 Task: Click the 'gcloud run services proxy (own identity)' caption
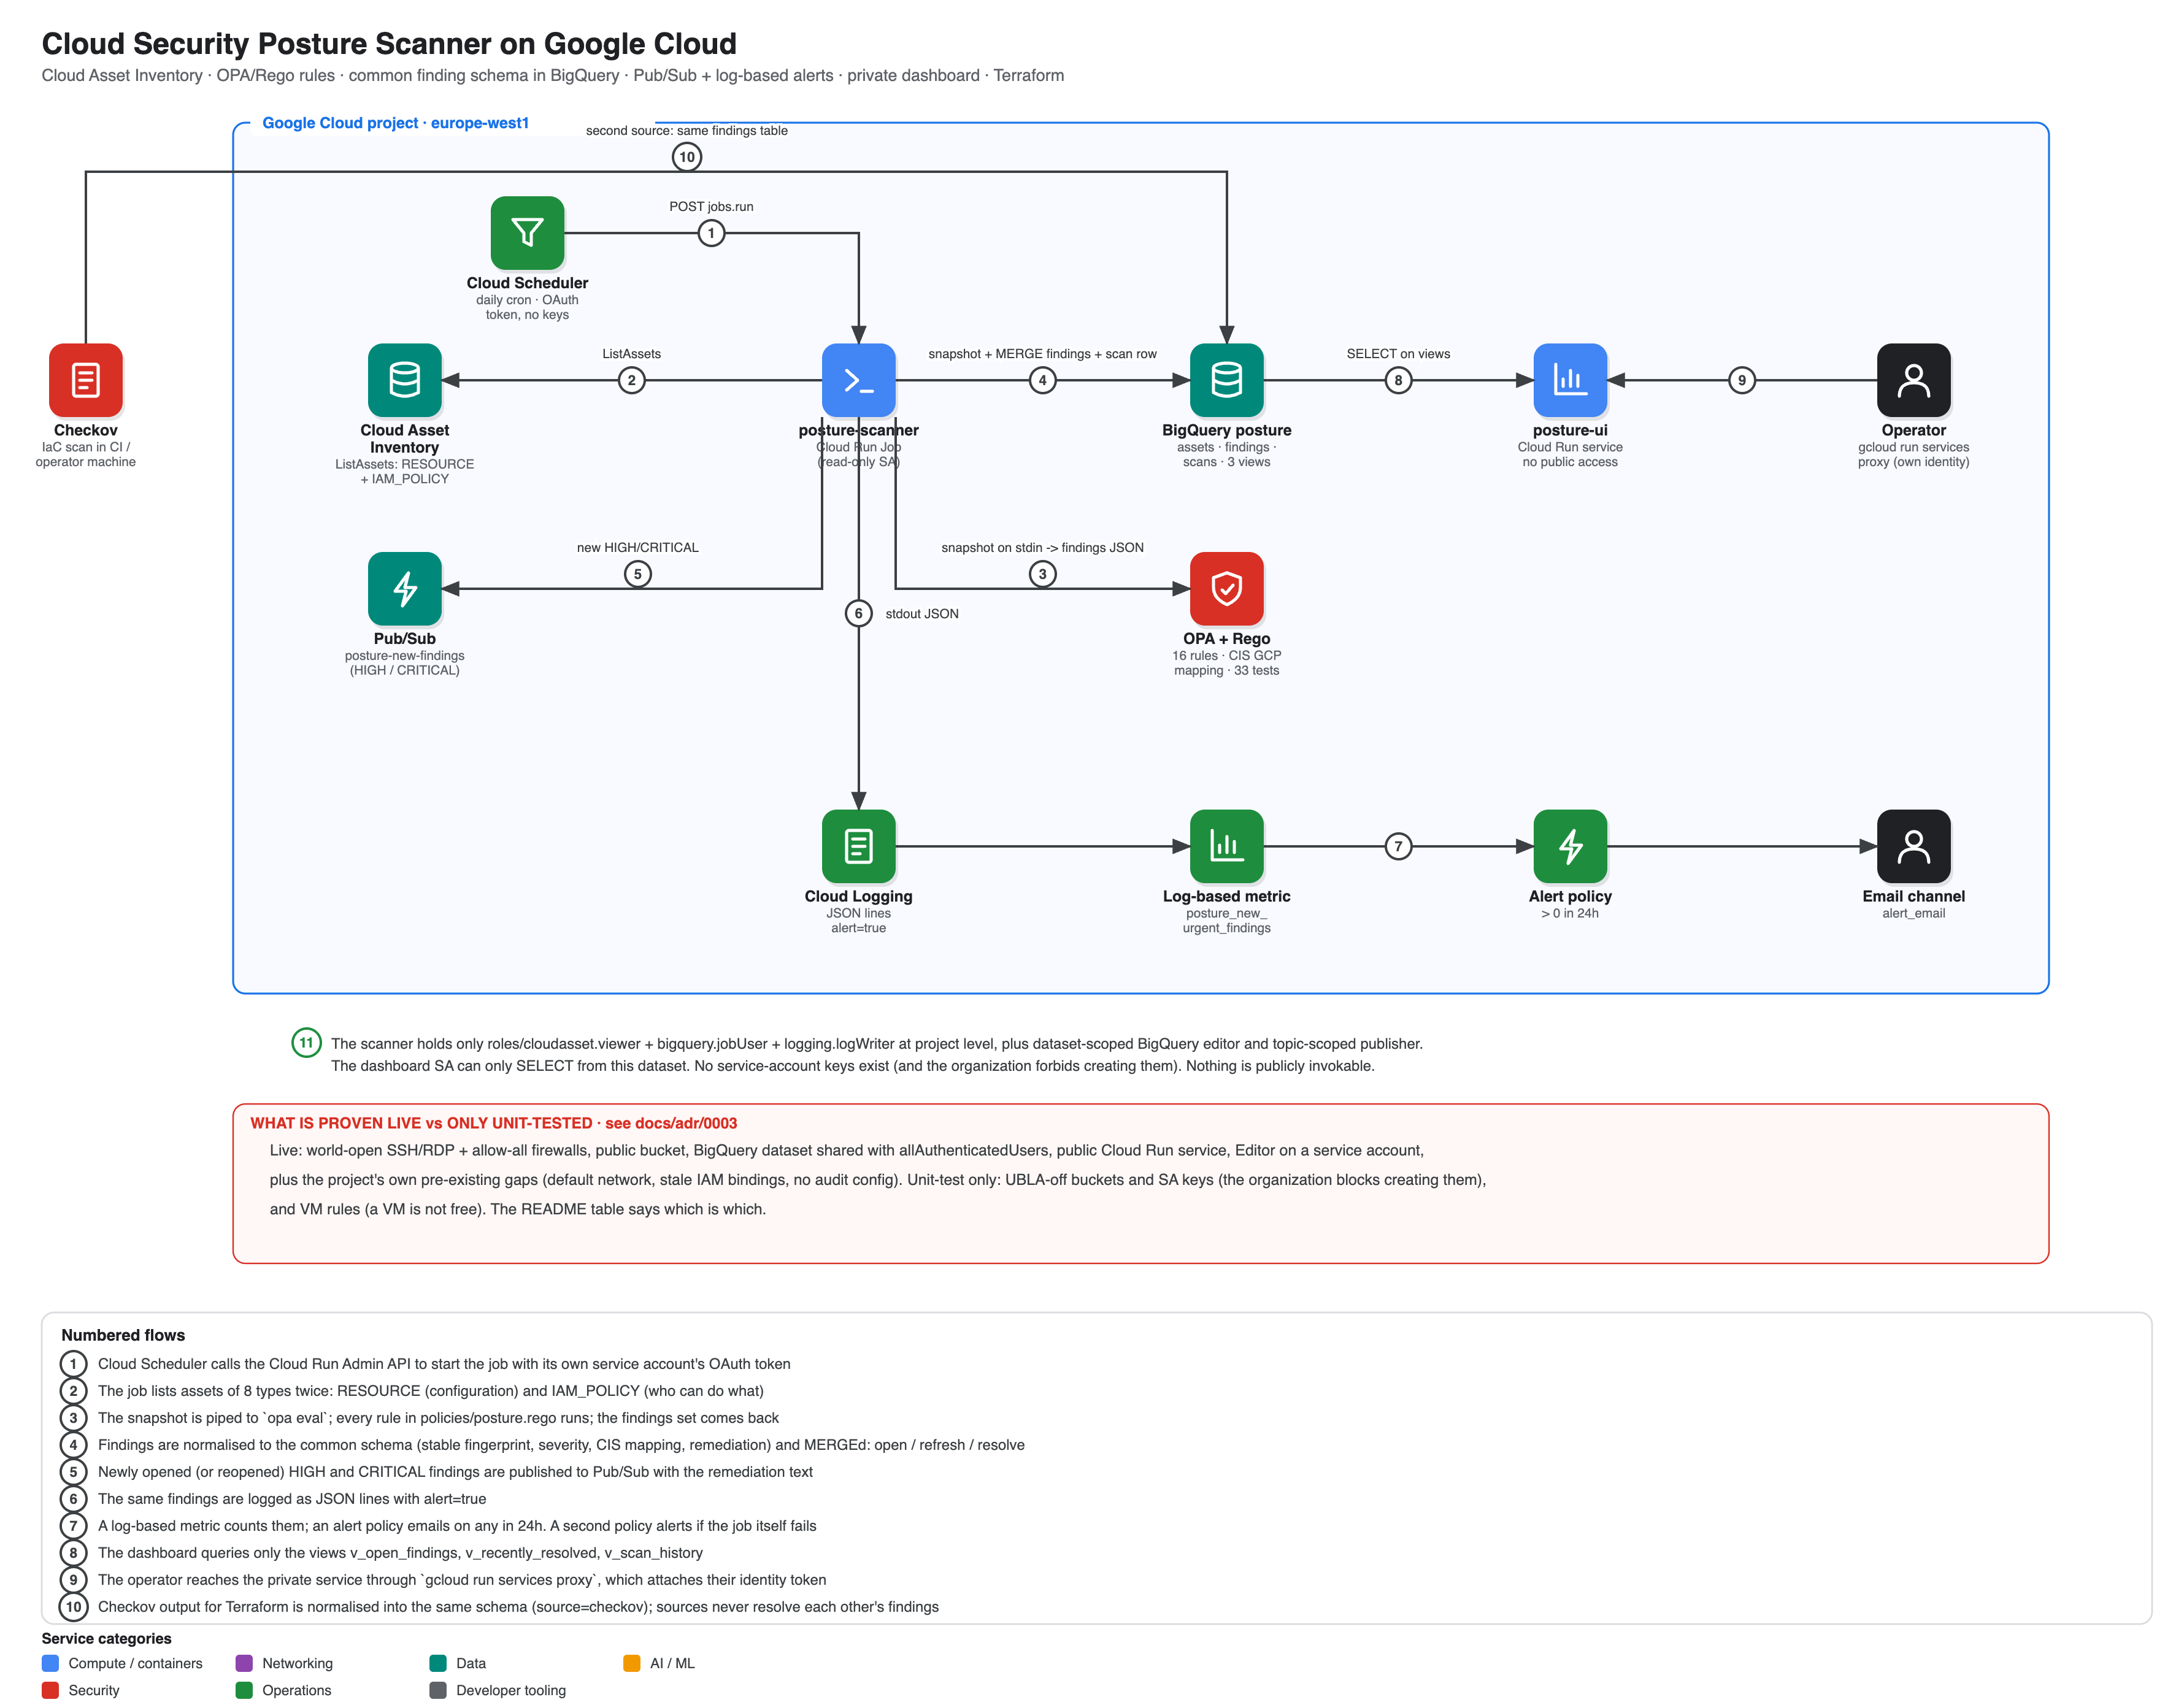pos(1914,454)
